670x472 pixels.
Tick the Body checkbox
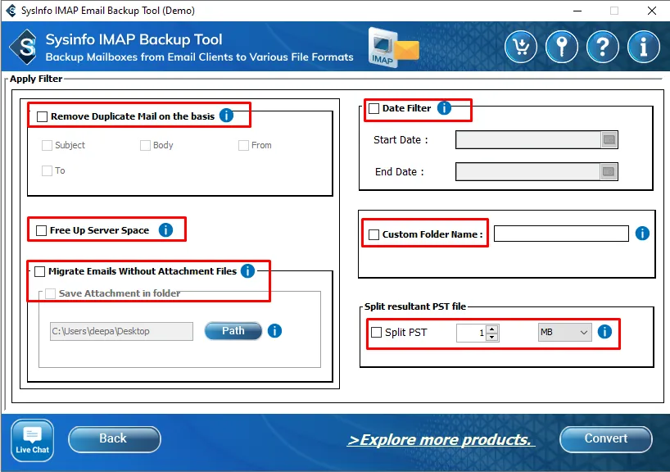[x=145, y=145]
